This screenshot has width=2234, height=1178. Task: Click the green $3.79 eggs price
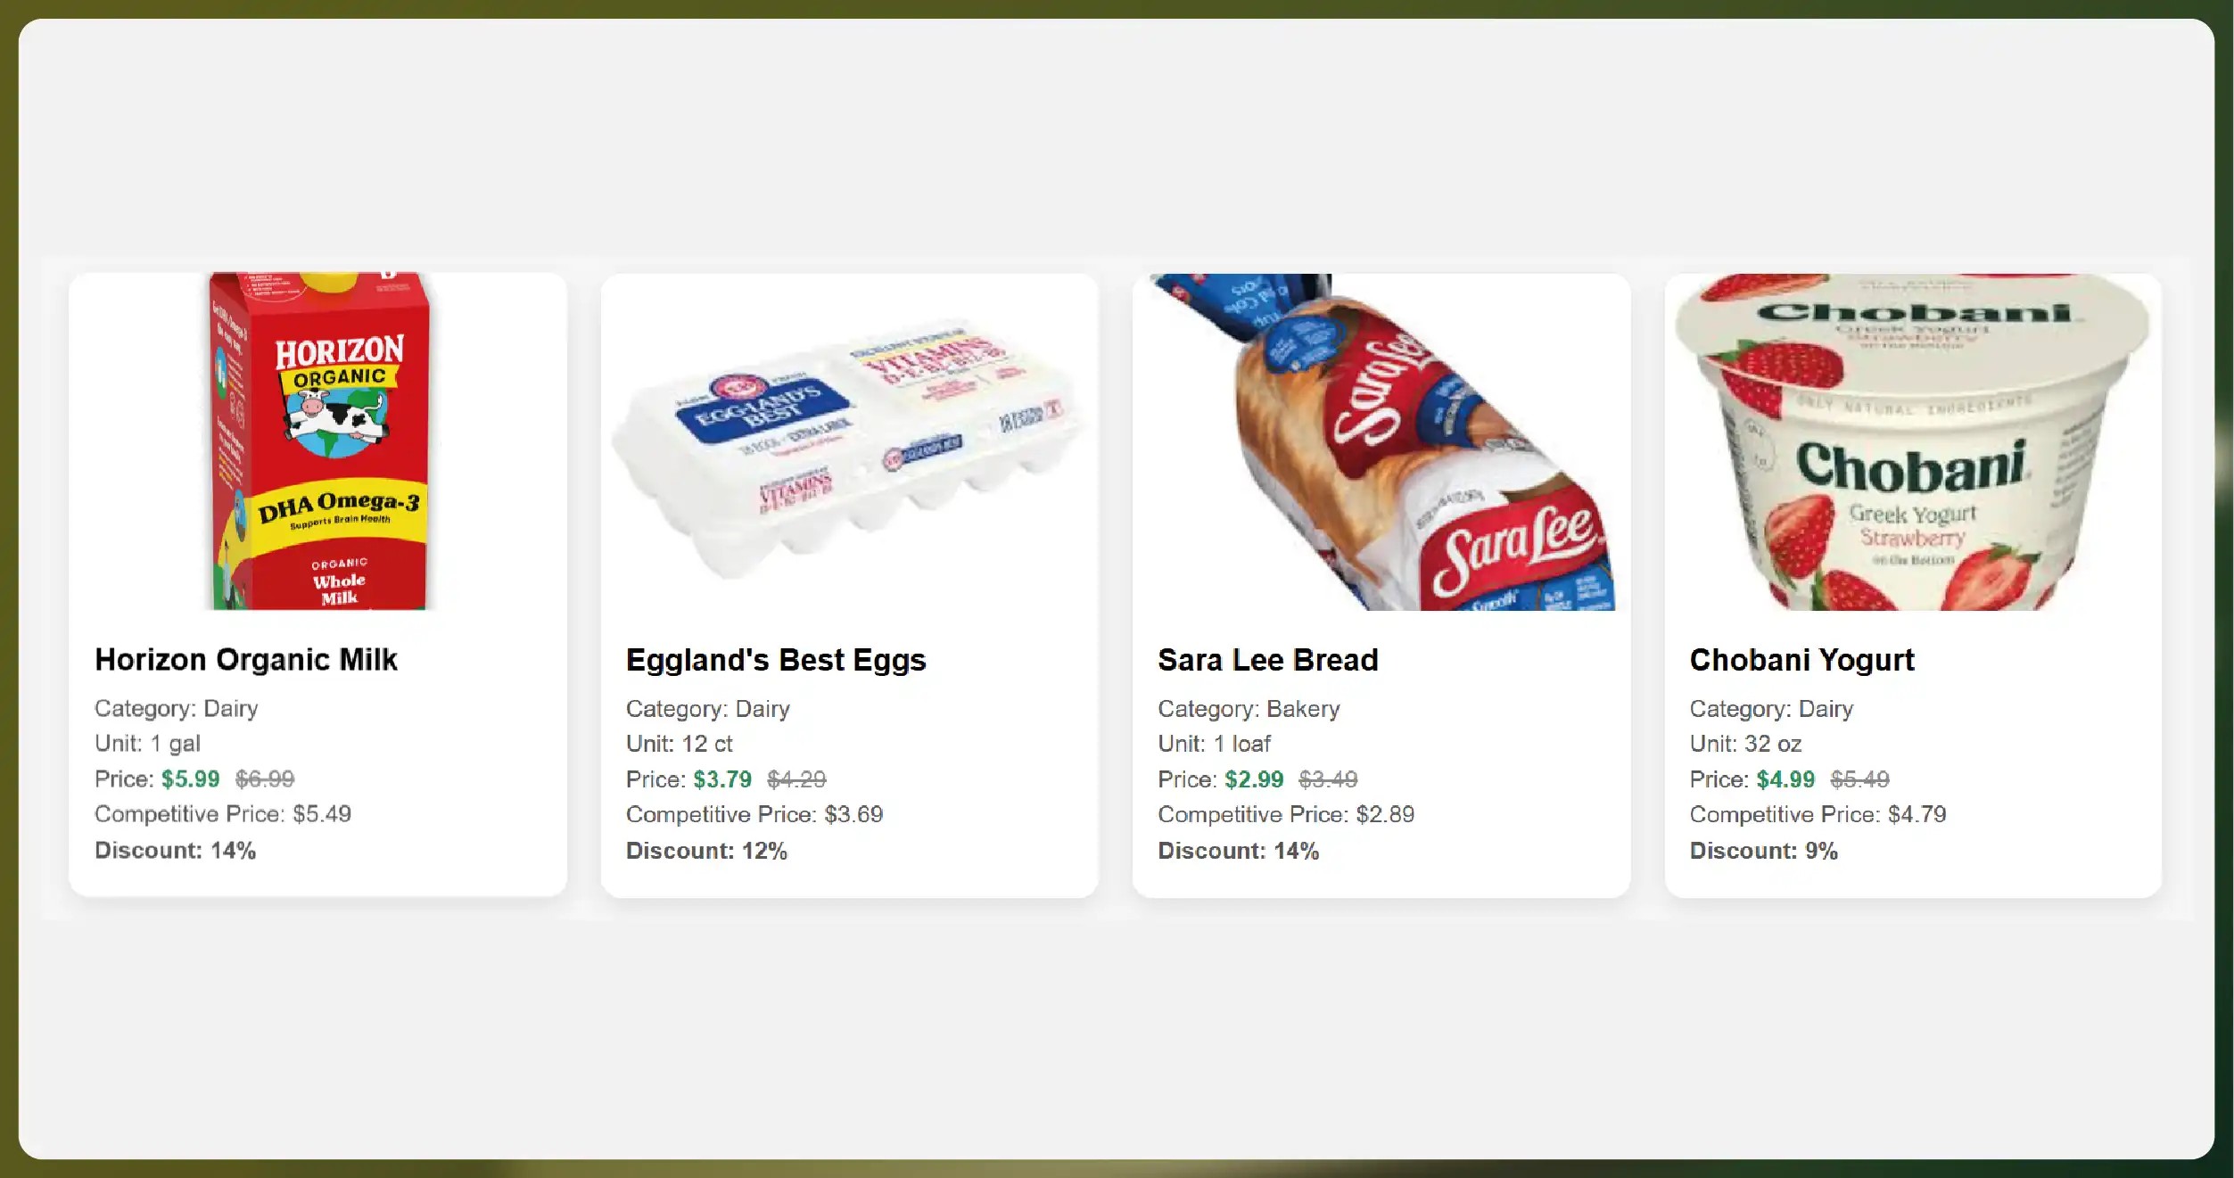click(722, 779)
